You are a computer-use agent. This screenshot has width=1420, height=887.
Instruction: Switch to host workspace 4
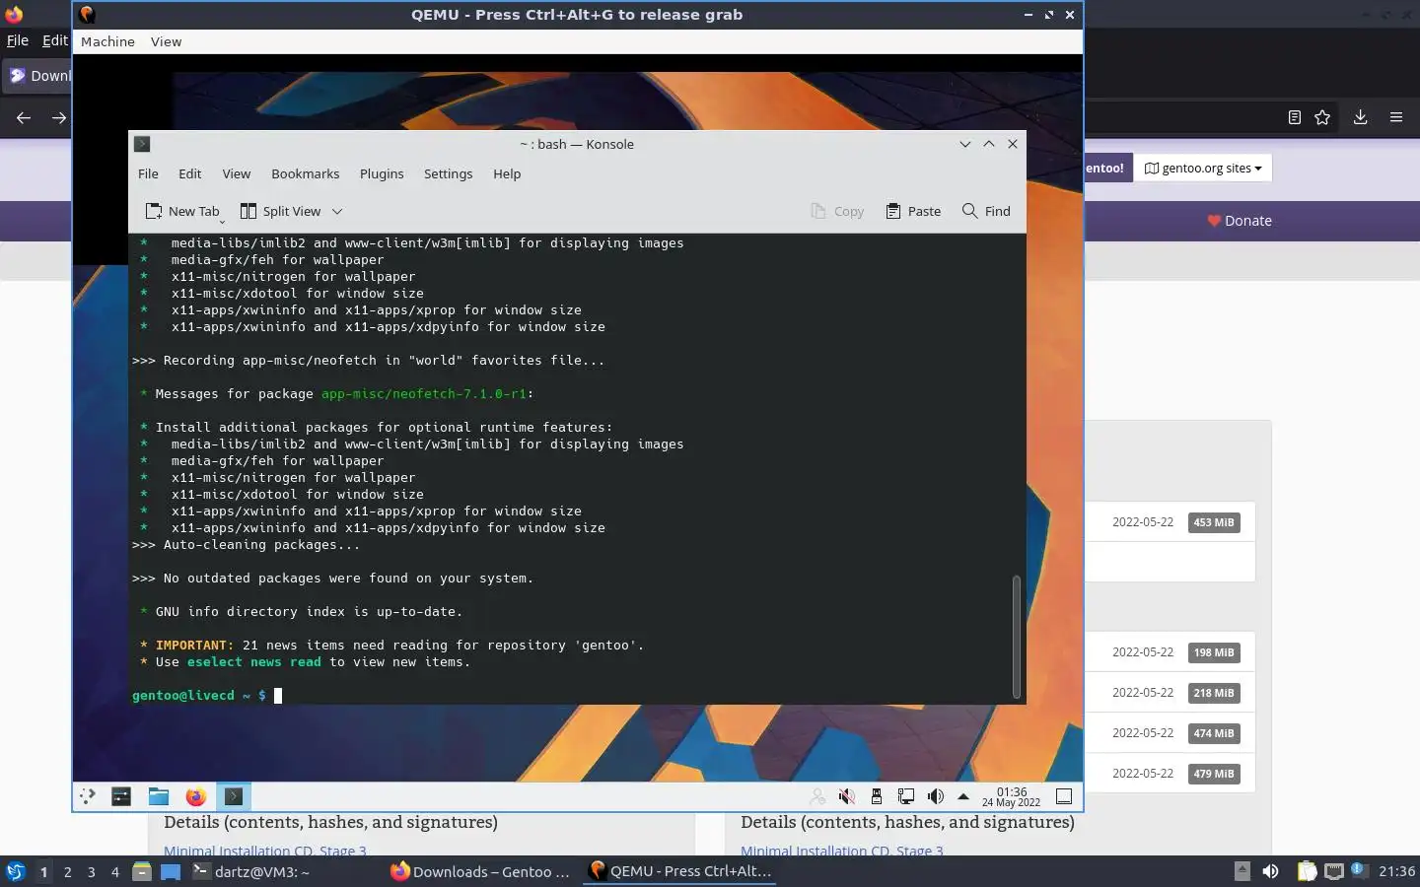coord(114,871)
